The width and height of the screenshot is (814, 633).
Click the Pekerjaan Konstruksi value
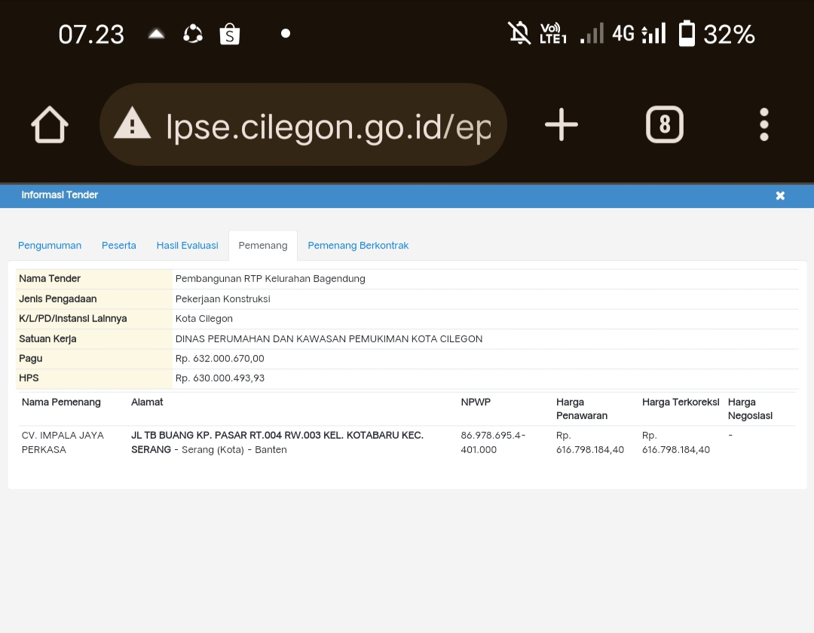[222, 299]
